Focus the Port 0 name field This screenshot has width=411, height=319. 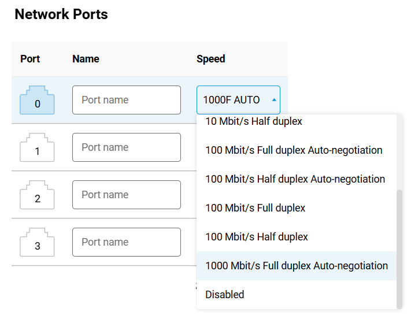126,100
